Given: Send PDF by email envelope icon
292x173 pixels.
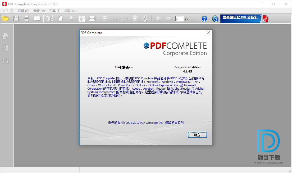Looking at the screenshot, I should (37, 19).
